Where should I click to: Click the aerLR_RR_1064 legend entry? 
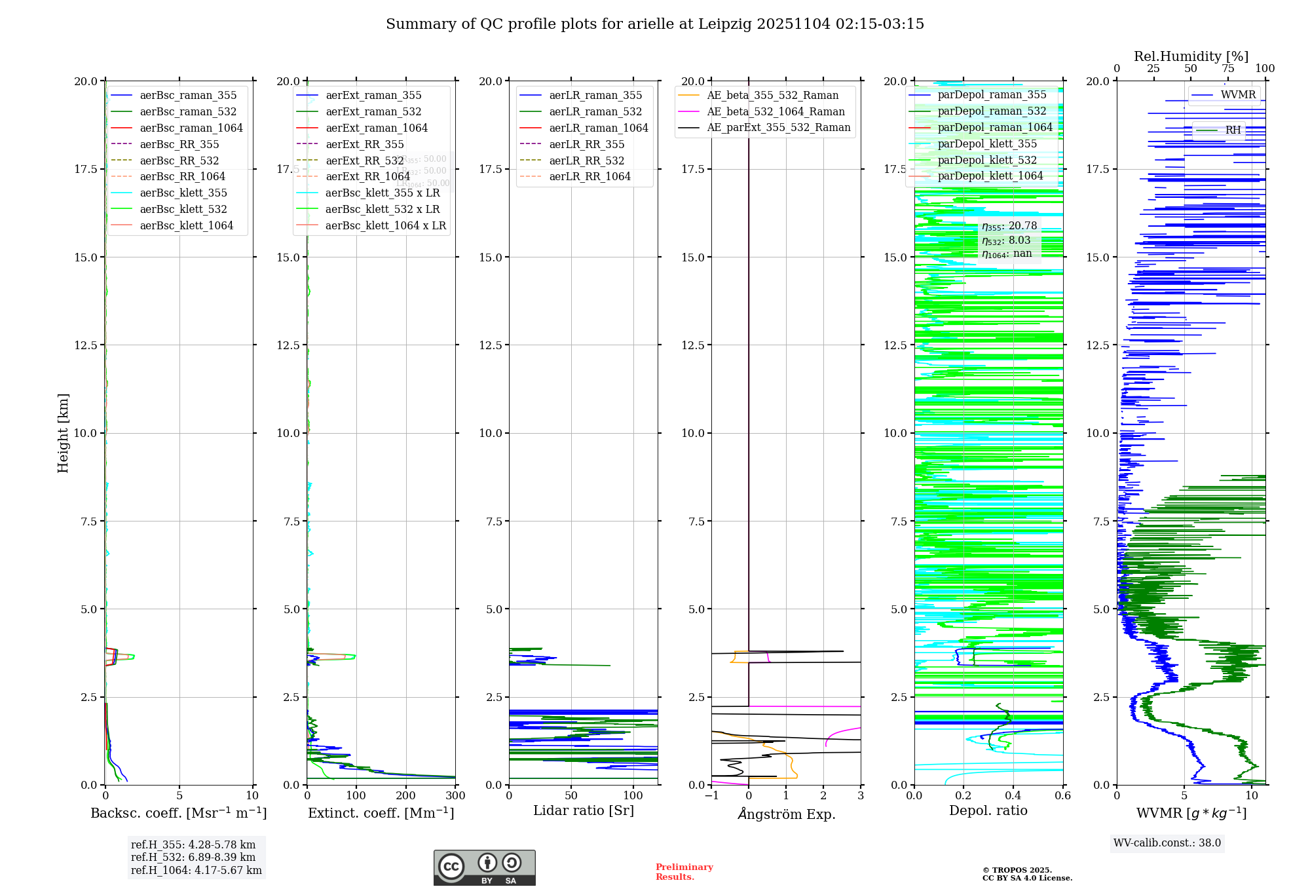589,177
